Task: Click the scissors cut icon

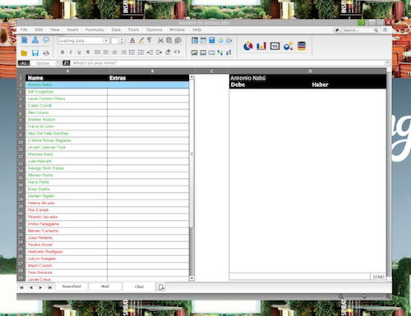Action: [160, 40]
